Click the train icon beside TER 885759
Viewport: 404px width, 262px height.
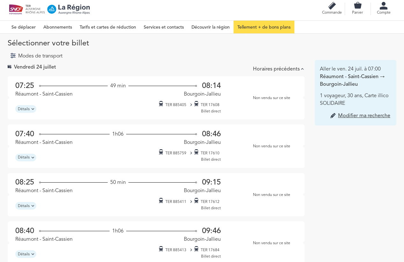click(x=161, y=152)
